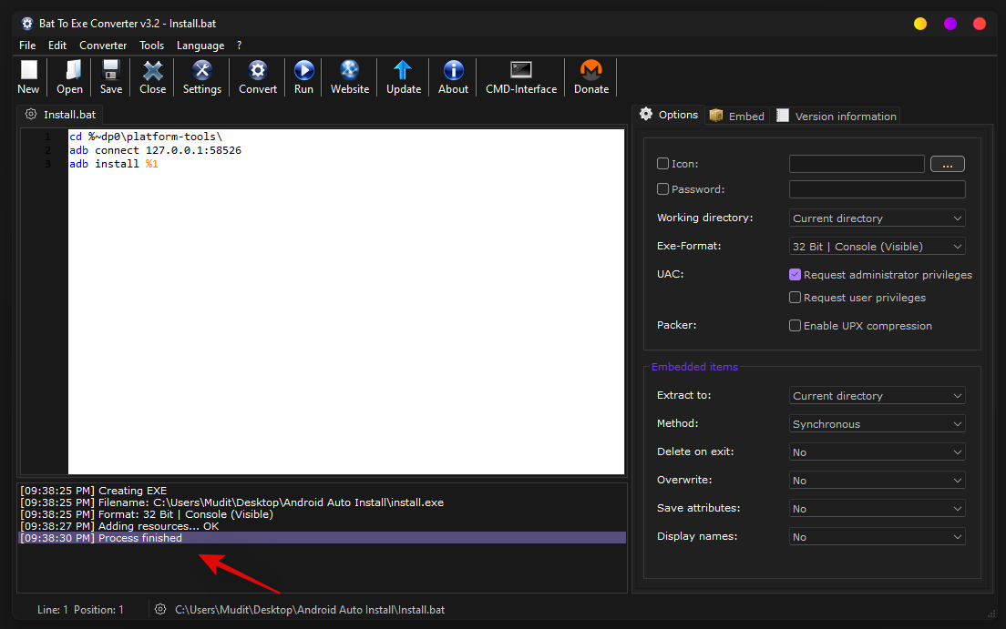Image resolution: width=1006 pixels, height=629 pixels.
Task: Enable UPX compression checkbox
Action: pyautogui.click(x=796, y=326)
